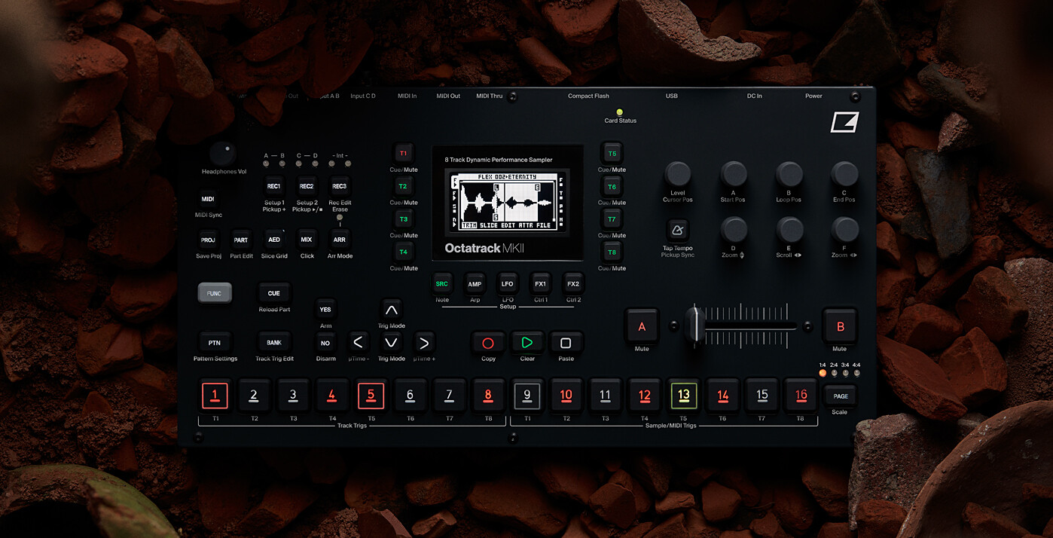Click the left arrow µTime- key
The width and height of the screenshot is (1053, 538).
358,343
